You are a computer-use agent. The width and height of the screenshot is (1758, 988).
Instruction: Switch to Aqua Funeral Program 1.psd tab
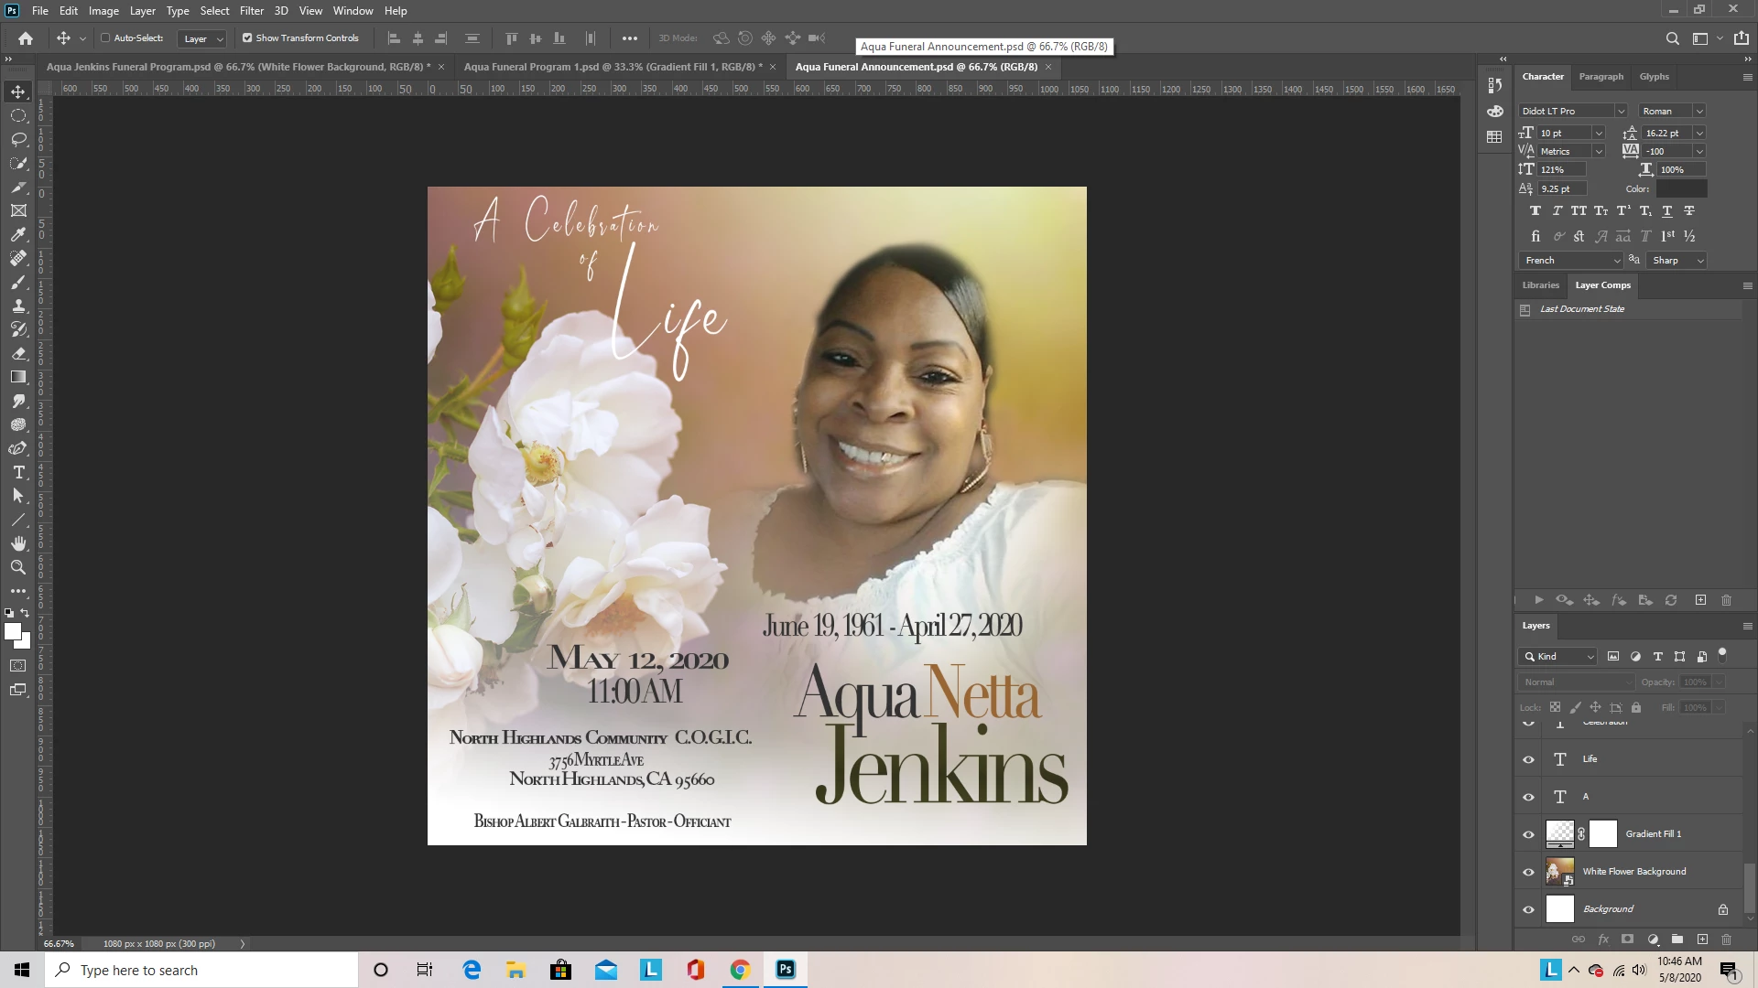point(609,67)
